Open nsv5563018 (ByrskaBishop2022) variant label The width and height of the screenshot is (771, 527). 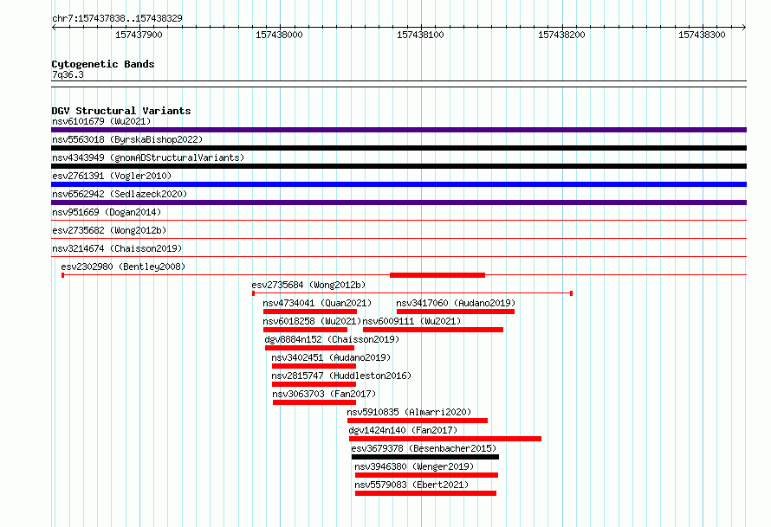pyautogui.click(x=127, y=139)
